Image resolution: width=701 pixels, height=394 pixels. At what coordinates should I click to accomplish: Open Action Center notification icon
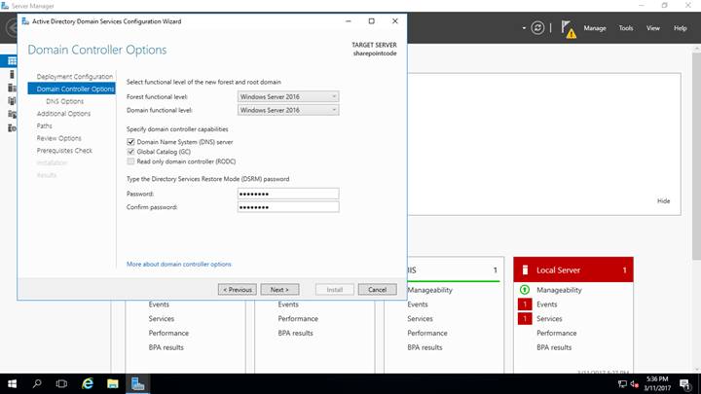pos(684,383)
